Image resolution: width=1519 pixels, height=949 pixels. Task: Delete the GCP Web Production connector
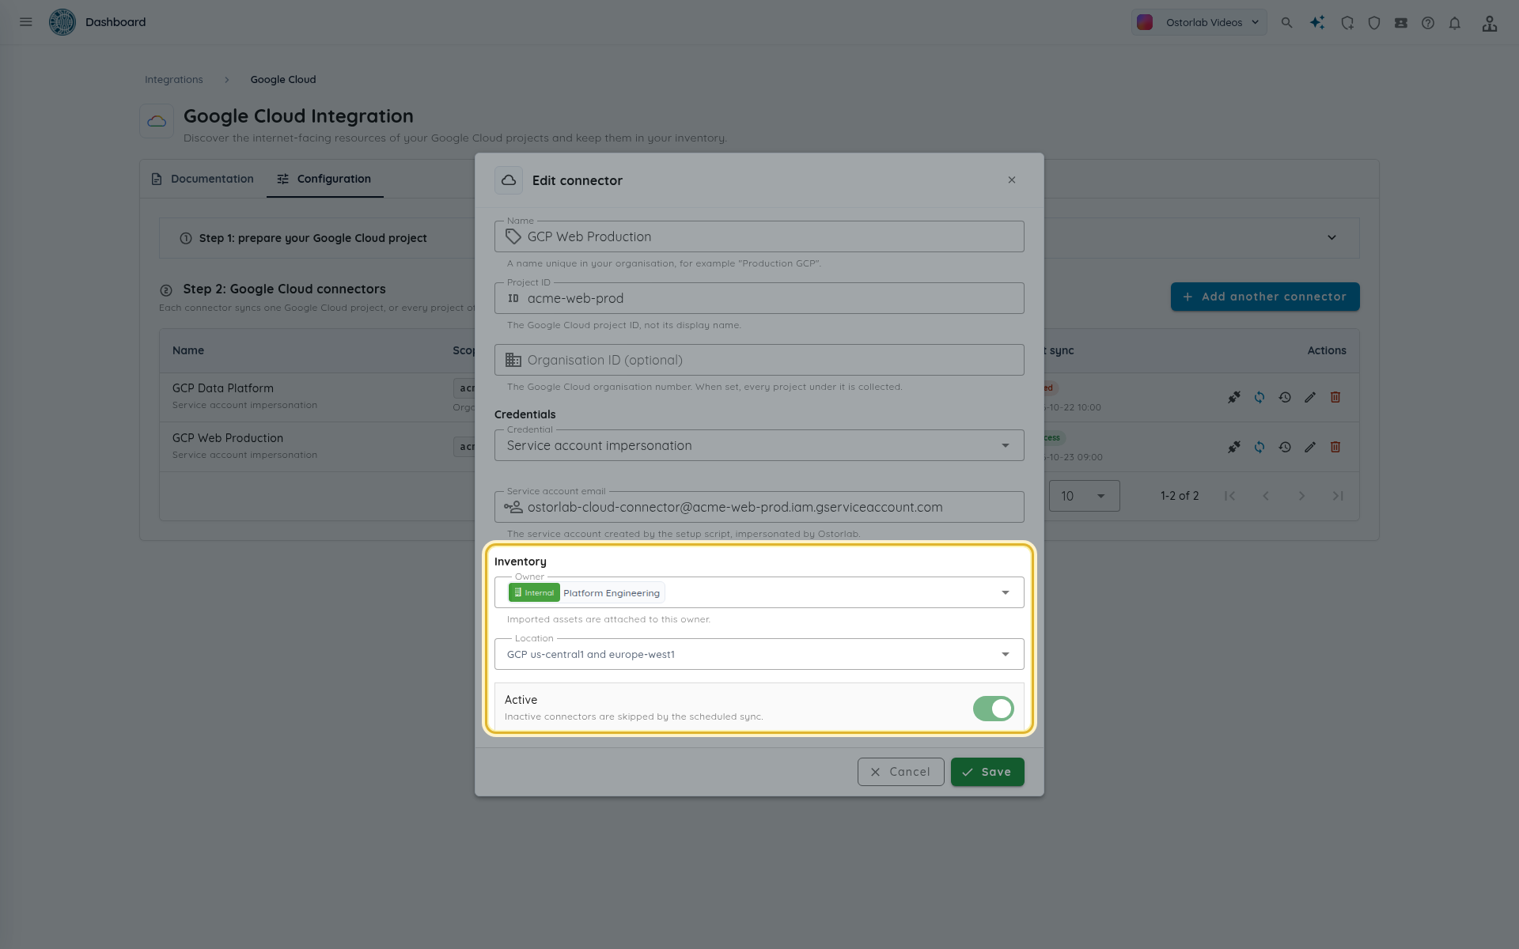(1335, 447)
